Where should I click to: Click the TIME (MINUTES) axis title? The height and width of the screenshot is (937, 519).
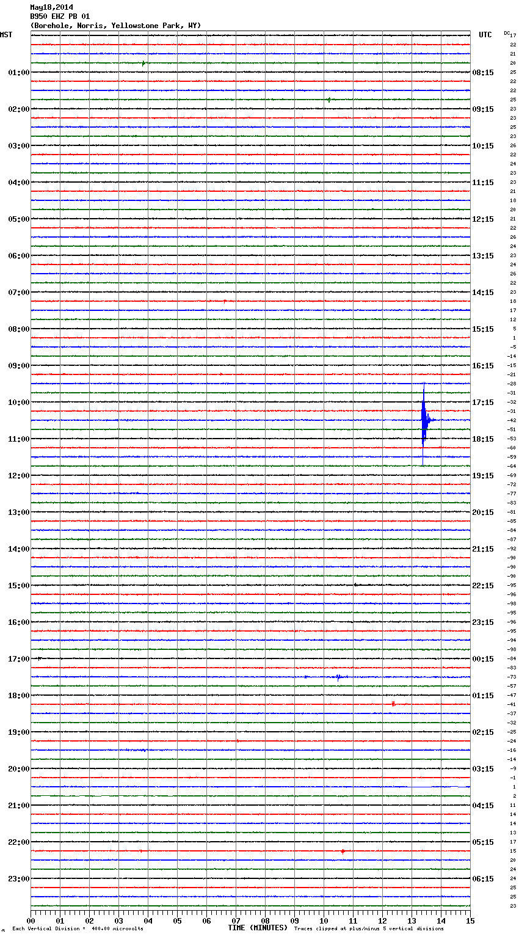tap(258, 928)
